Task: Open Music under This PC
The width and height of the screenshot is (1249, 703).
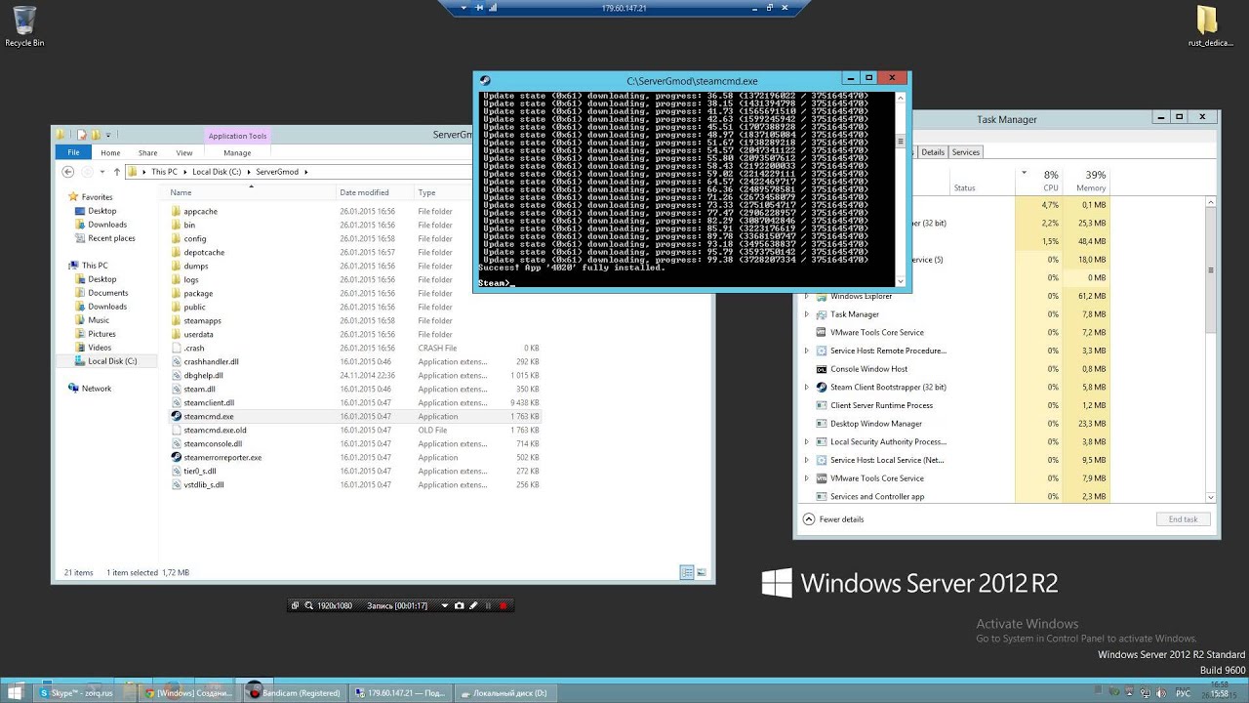Action: (x=99, y=320)
